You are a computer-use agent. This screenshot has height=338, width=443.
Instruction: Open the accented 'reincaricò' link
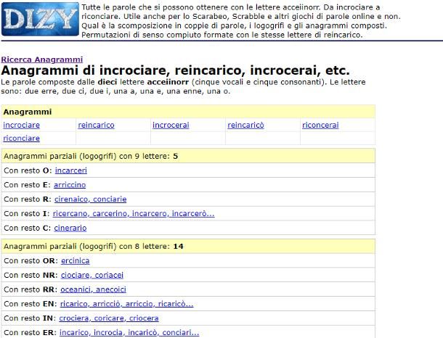click(245, 125)
